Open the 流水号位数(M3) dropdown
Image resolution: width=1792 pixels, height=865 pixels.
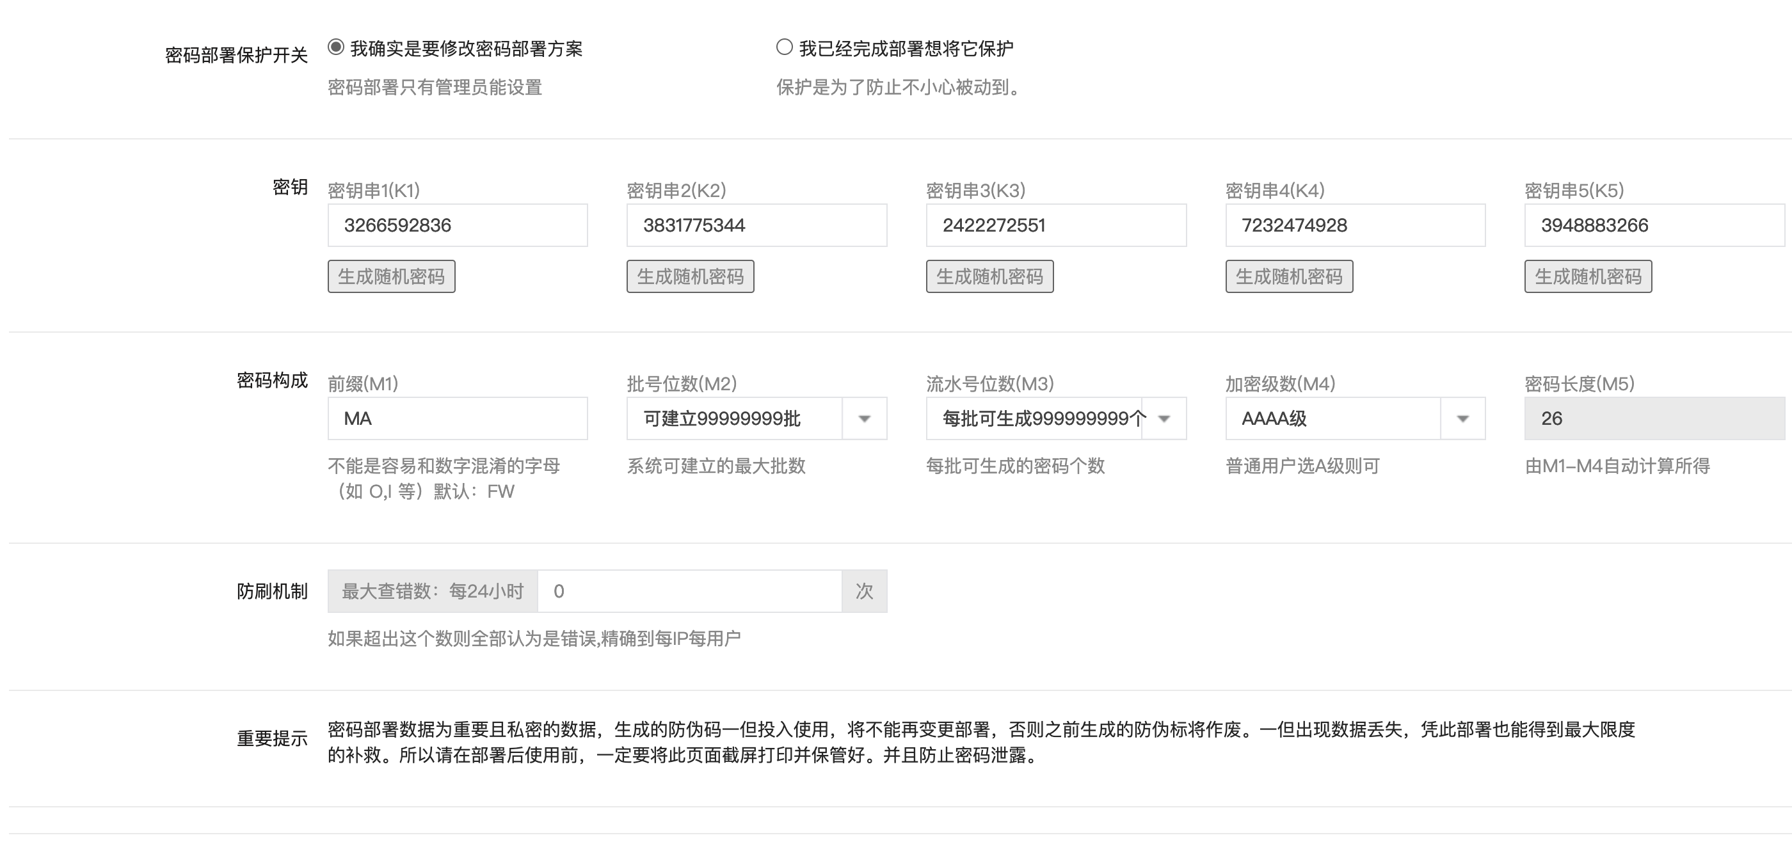point(1056,418)
